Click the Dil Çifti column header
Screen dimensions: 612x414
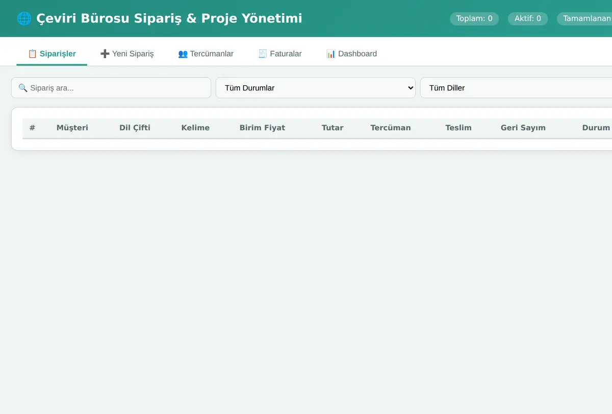(x=135, y=128)
